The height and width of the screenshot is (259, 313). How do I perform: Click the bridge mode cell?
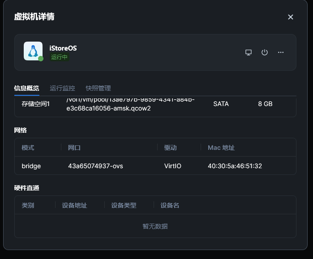tap(31, 166)
